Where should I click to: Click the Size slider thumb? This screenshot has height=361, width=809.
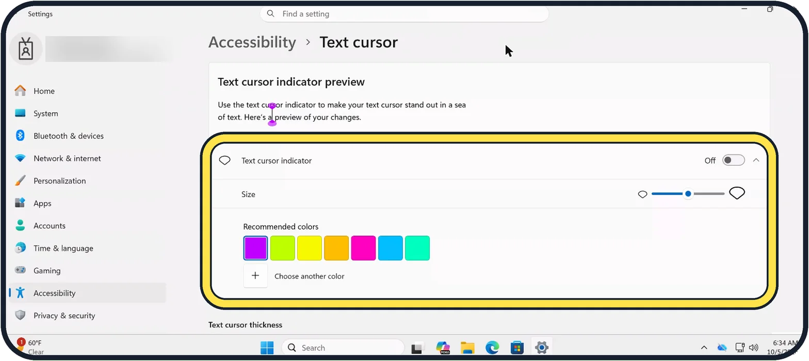pos(688,194)
